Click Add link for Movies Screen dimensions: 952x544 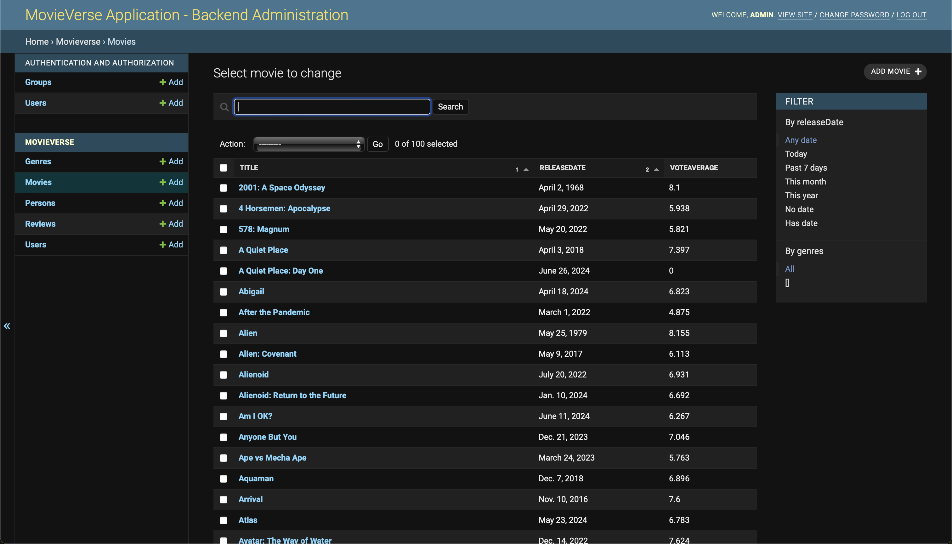pyautogui.click(x=171, y=182)
